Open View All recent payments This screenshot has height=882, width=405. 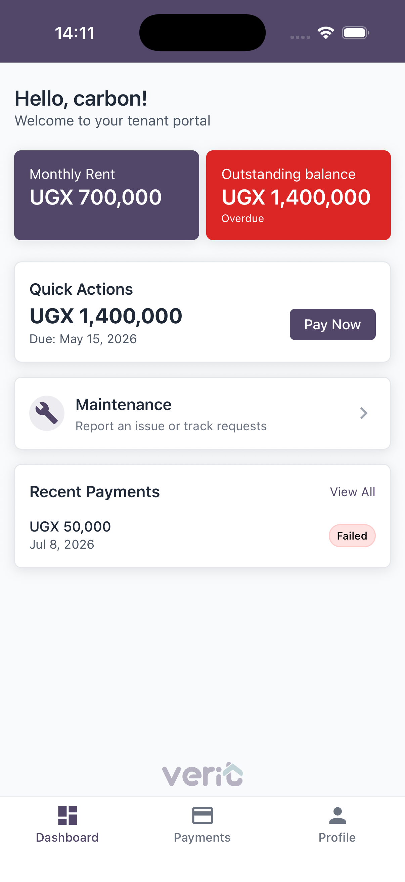click(353, 492)
